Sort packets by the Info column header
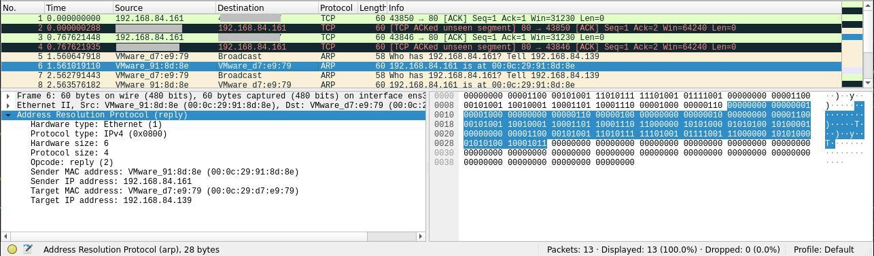Viewport: 874px width, 256px height. (x=614, y=7)
